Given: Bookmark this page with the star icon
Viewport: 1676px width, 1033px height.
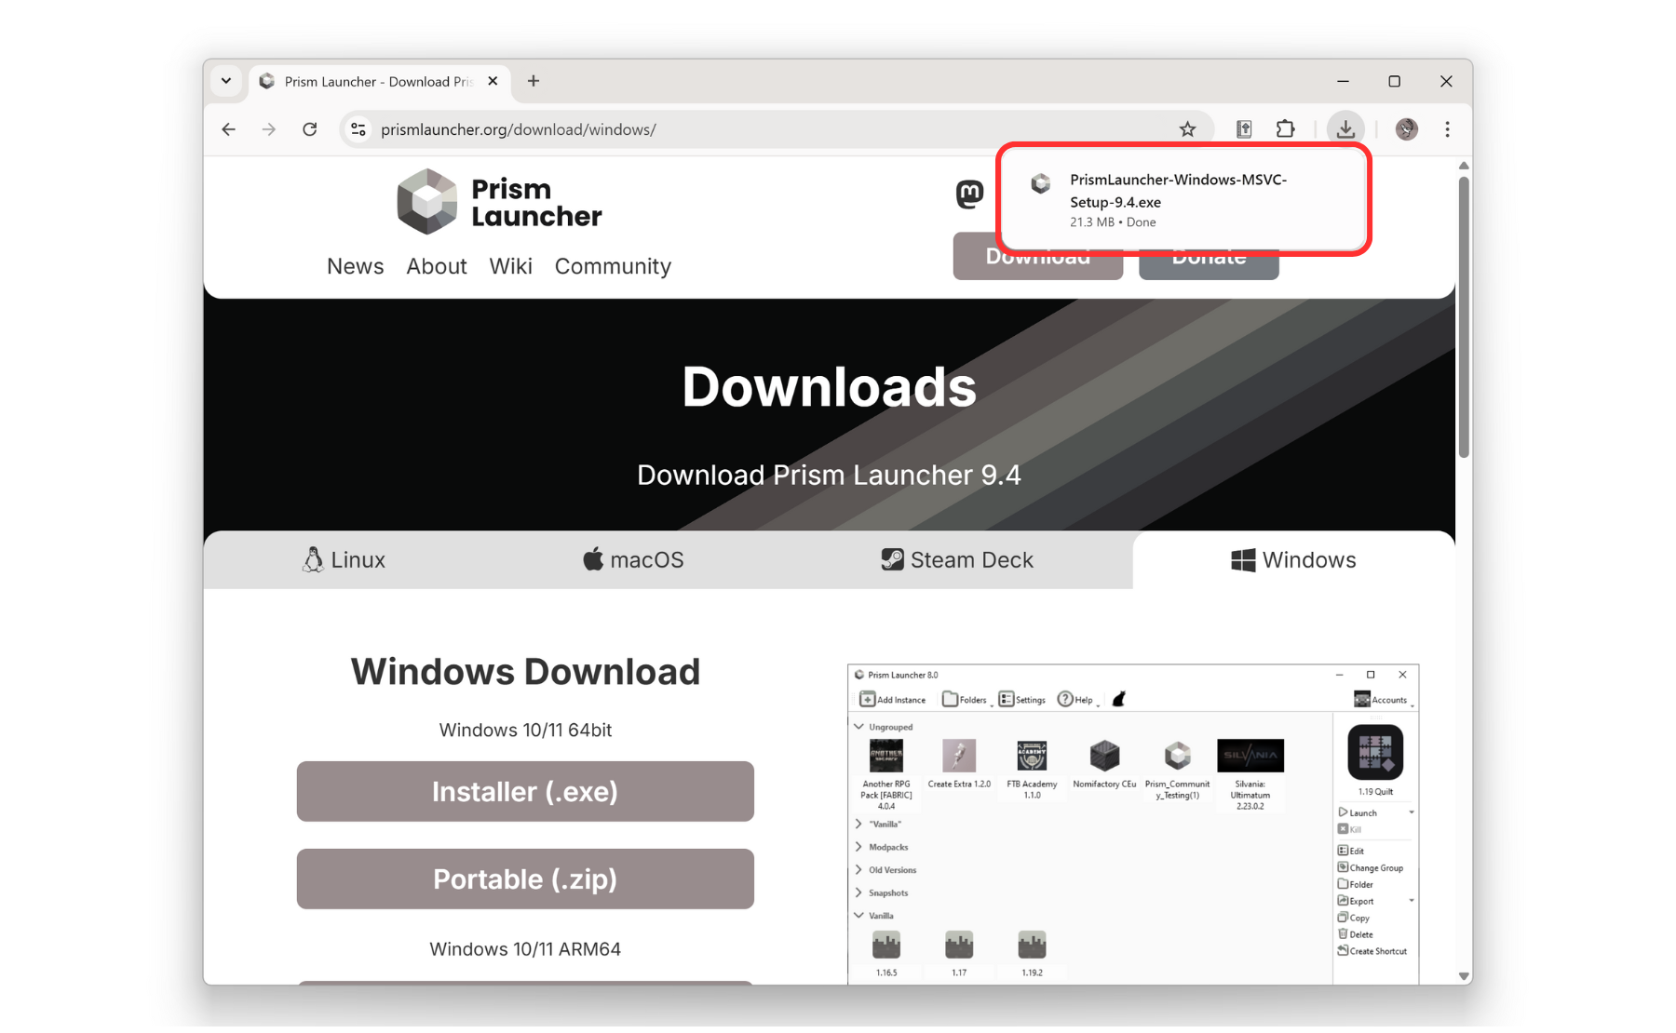Looking at the screenshot, I should tap(1187, 129).
